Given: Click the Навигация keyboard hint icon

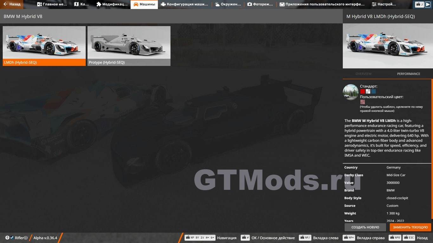Looking at the screenshot, I should tap(200, 238).
